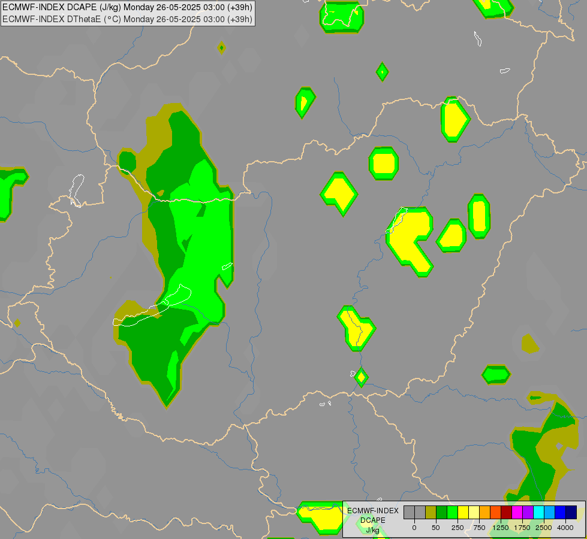Click the pure blue legend swatch
The width and height of the screenshot is (587, 539).
point(561,512)
